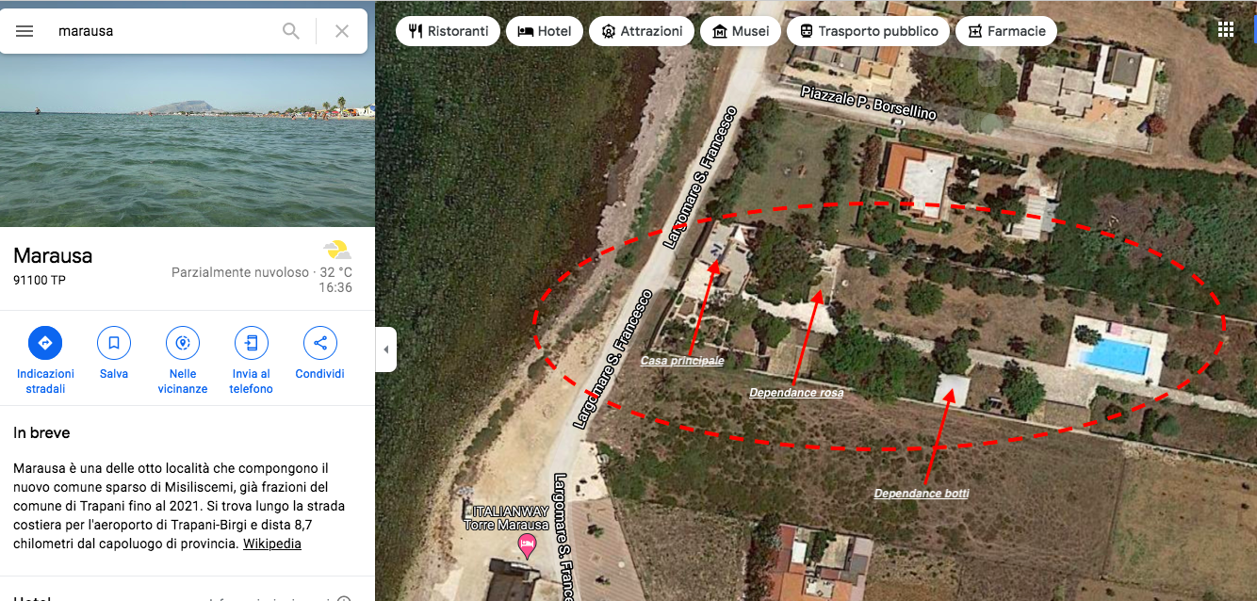Clear the search with the X icon
The image size is (1257, 601).
pos(342,31)
